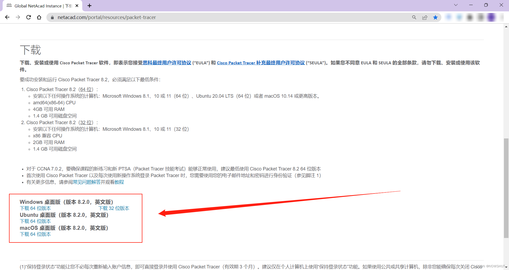
Task: Open a new browser tab
Action: 90,6
